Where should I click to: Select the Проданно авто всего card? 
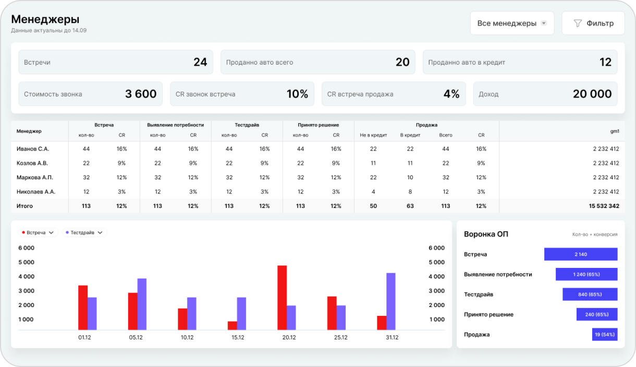[318, 62]
